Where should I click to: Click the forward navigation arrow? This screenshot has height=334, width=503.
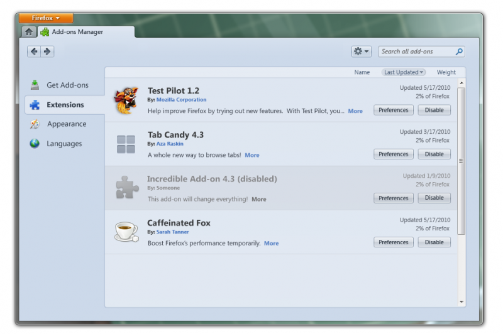coord(47,51)
